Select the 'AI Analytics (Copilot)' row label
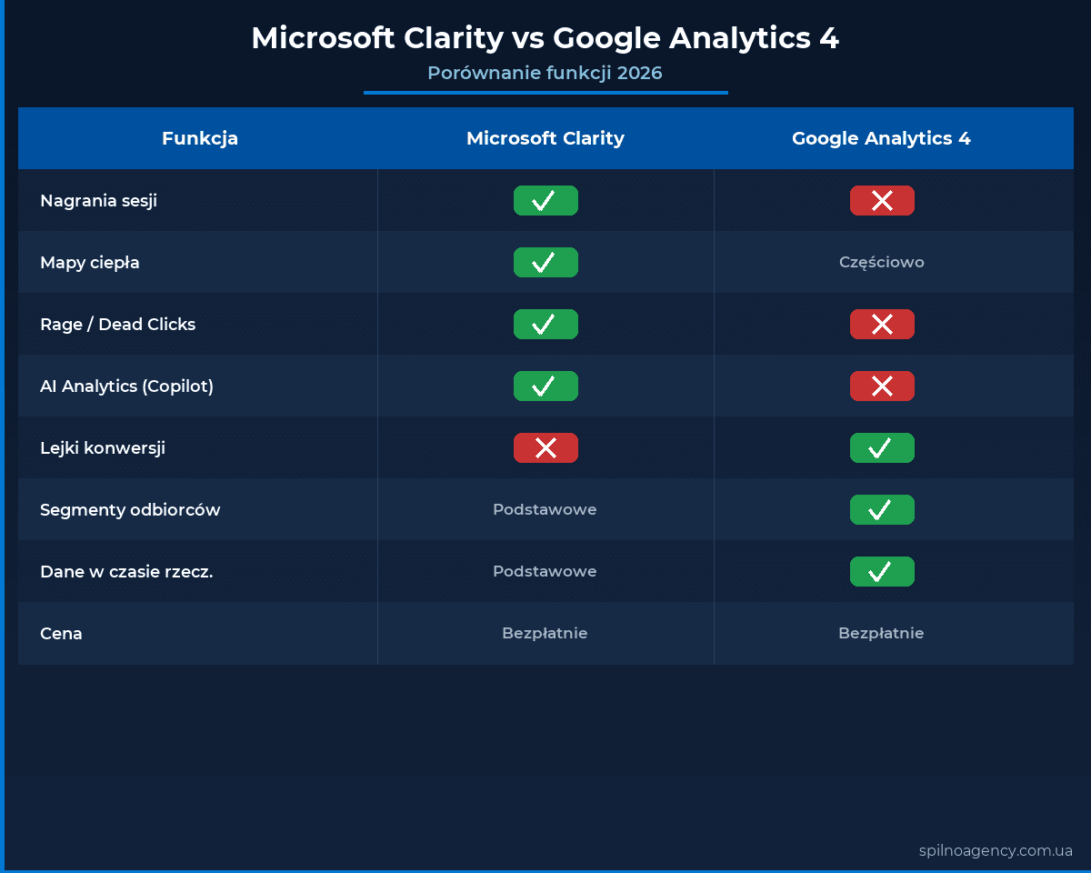 pyautogui.click(x=126, y=386)
